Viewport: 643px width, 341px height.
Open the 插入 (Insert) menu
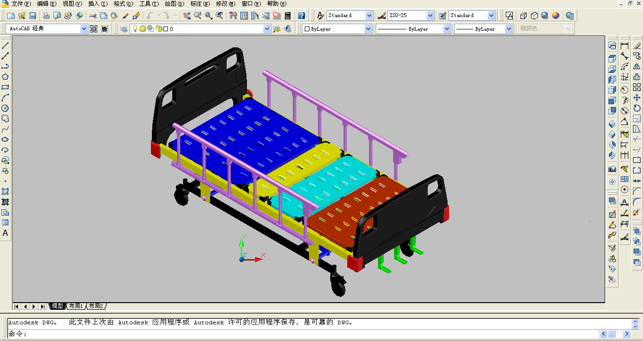point(97,4)
